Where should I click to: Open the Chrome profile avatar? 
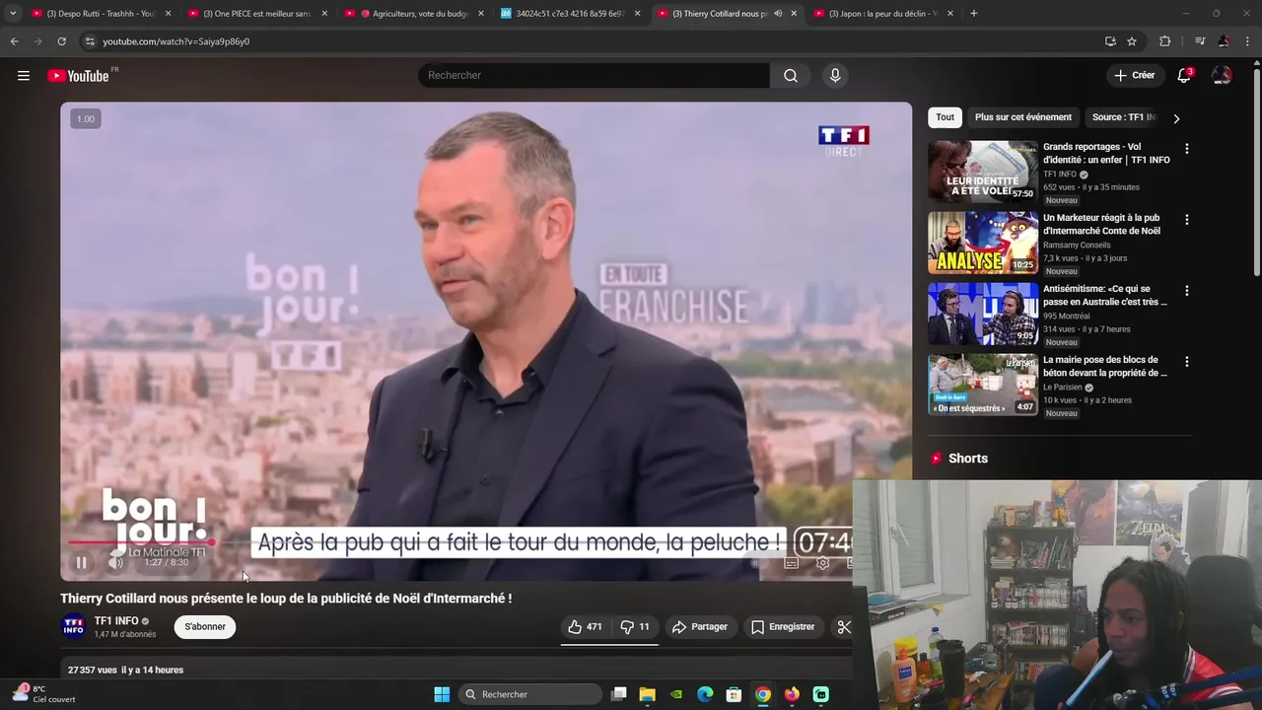[1224, 41]
